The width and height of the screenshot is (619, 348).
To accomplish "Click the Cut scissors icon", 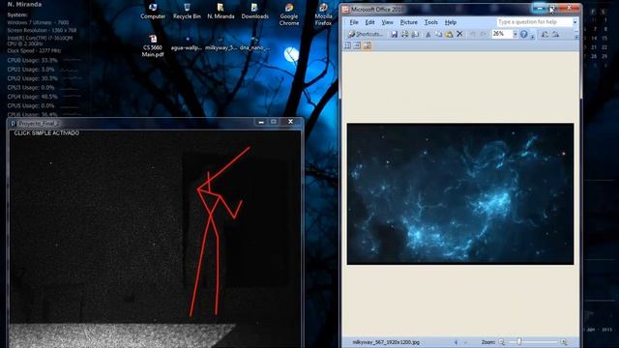I will pyautogui.click(x=427, y=35).
